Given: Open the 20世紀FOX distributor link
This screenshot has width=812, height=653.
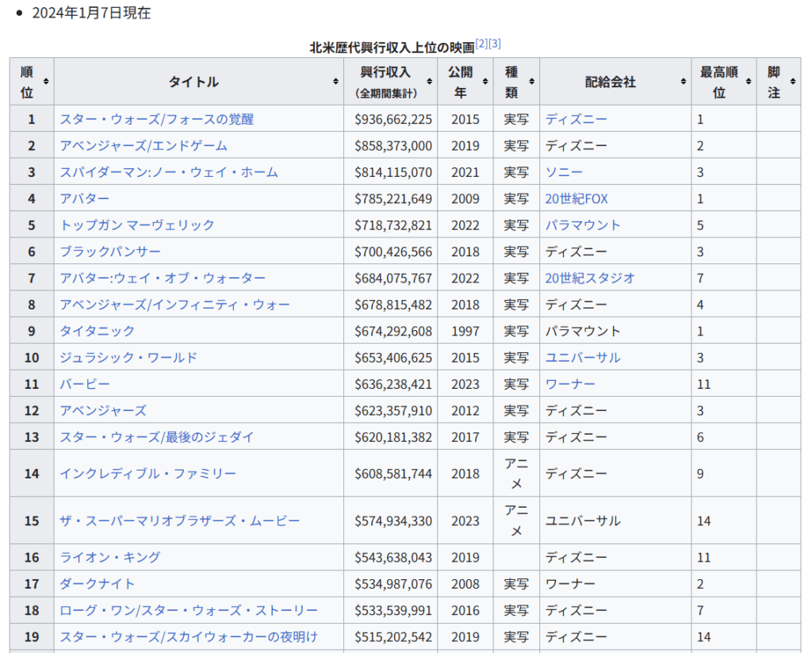Looking at the screenshot, I should (x=576, y=198).
